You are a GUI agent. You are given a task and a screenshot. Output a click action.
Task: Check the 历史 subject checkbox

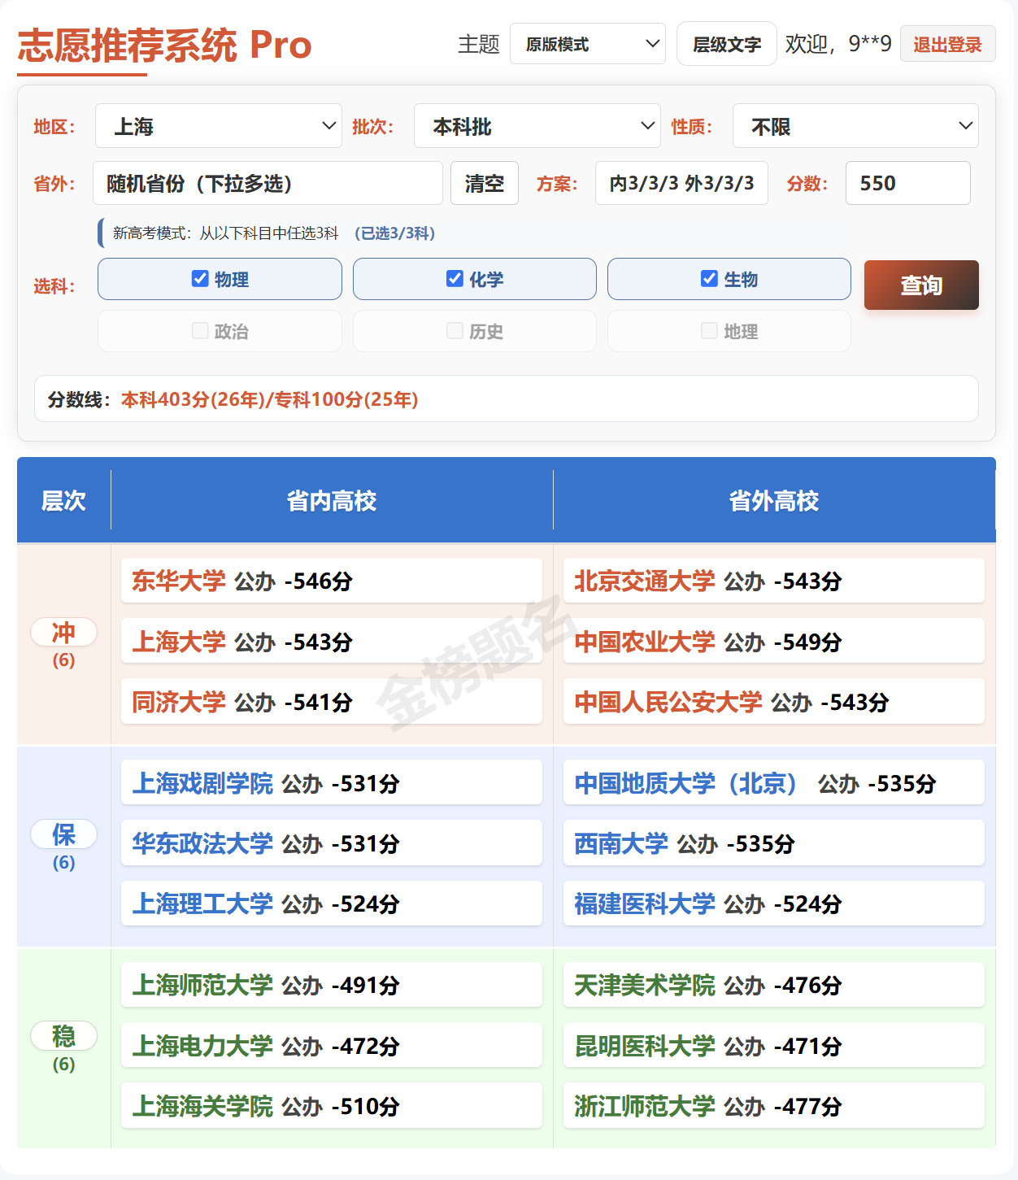pos(455,330)
